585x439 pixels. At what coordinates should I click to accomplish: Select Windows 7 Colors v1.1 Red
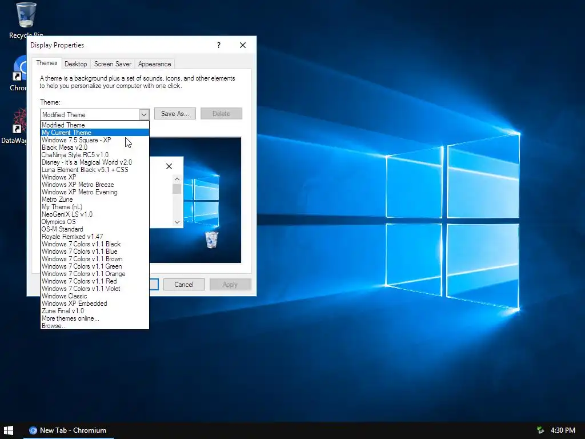coord(95,281)
